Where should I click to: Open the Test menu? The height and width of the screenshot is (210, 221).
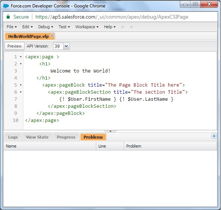coord(64,27)
